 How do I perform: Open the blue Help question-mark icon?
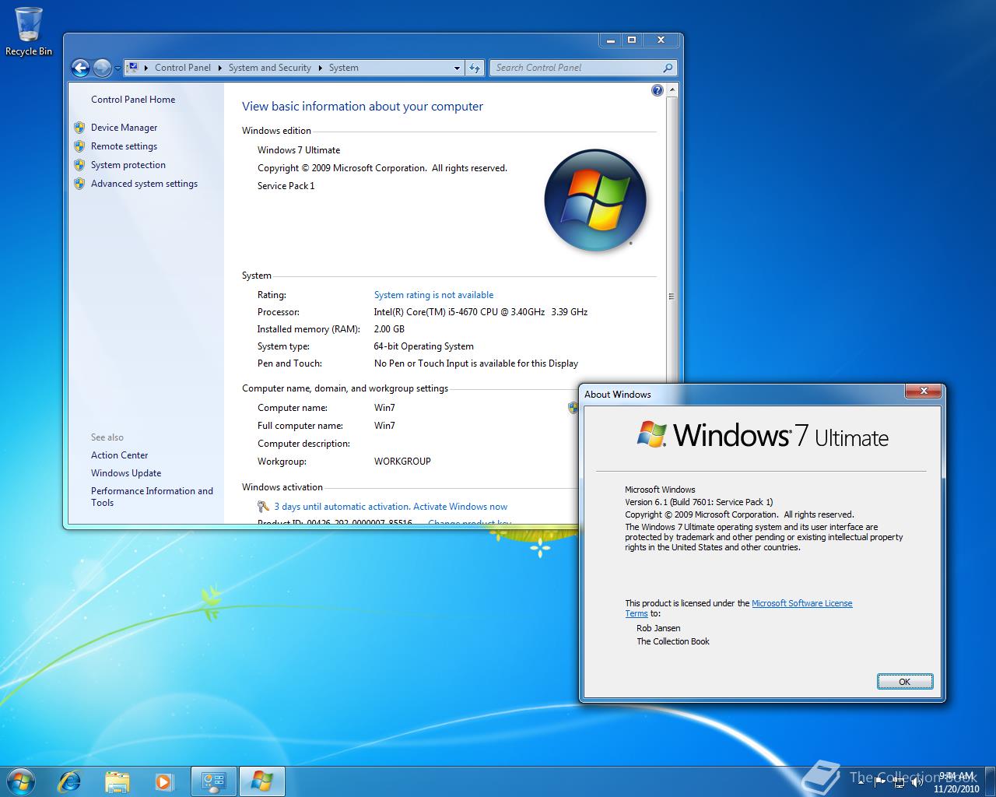pos(658,90)
